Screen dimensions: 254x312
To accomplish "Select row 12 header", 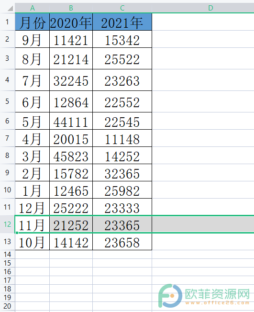I will click(7, 224).
